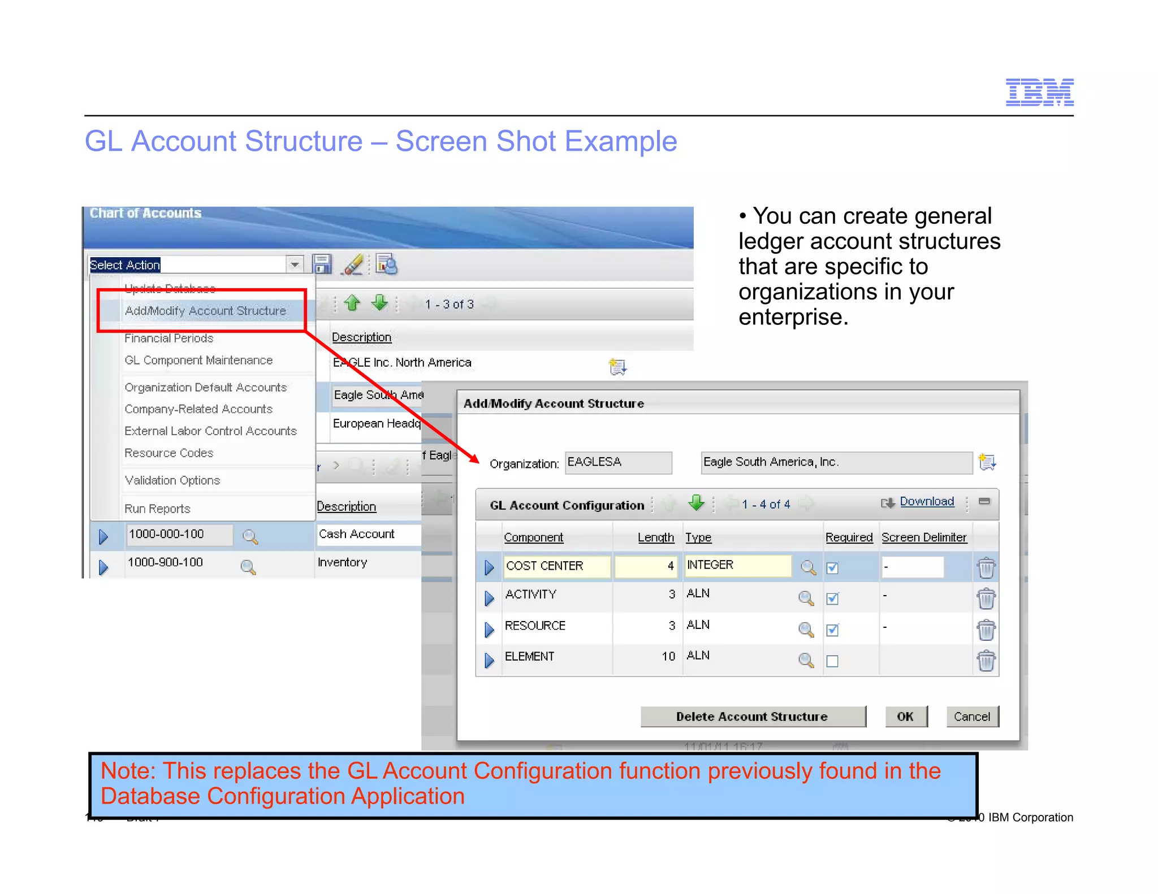Click green down arrow in GL Account Configuration
The height and width of the screenshot is (894, 1158).
coord(696,502)
